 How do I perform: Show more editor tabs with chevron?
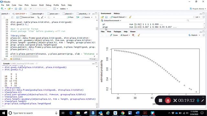[x=89, y=14]
